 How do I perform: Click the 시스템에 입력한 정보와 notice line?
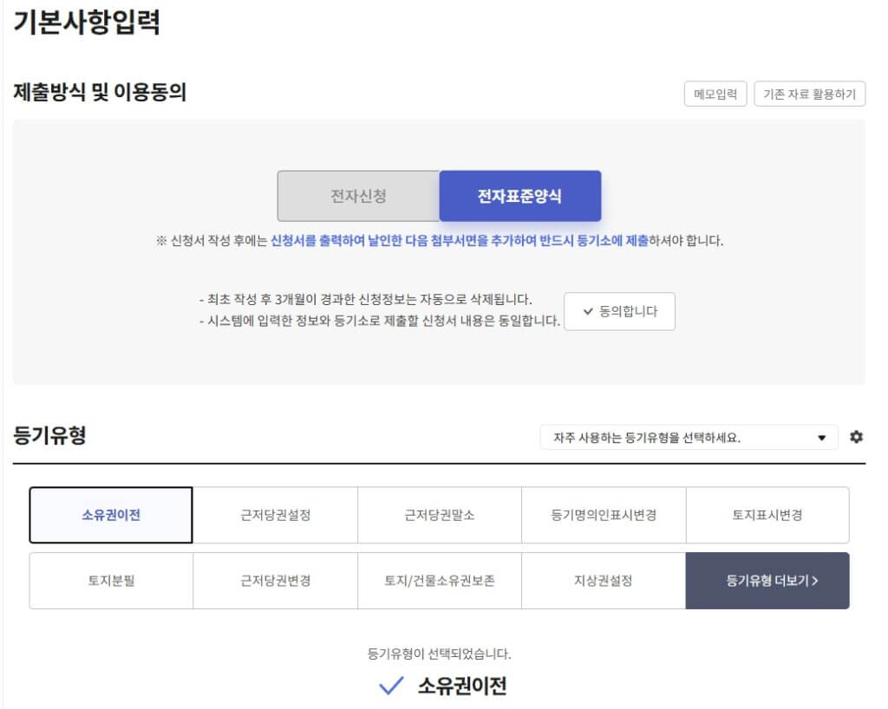tap(380, 321)
